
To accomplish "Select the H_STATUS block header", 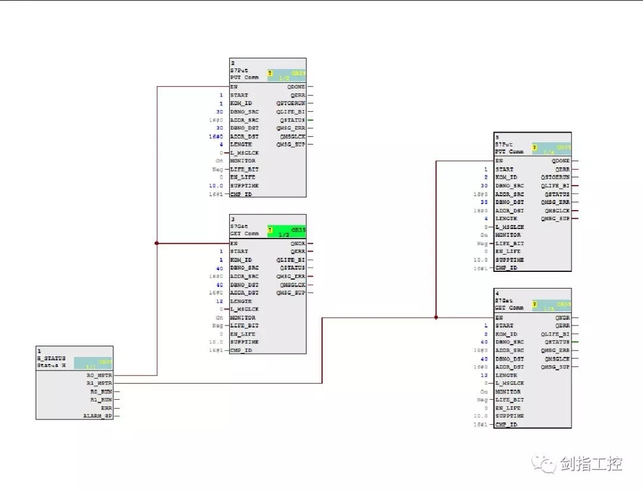I will 51,359.
